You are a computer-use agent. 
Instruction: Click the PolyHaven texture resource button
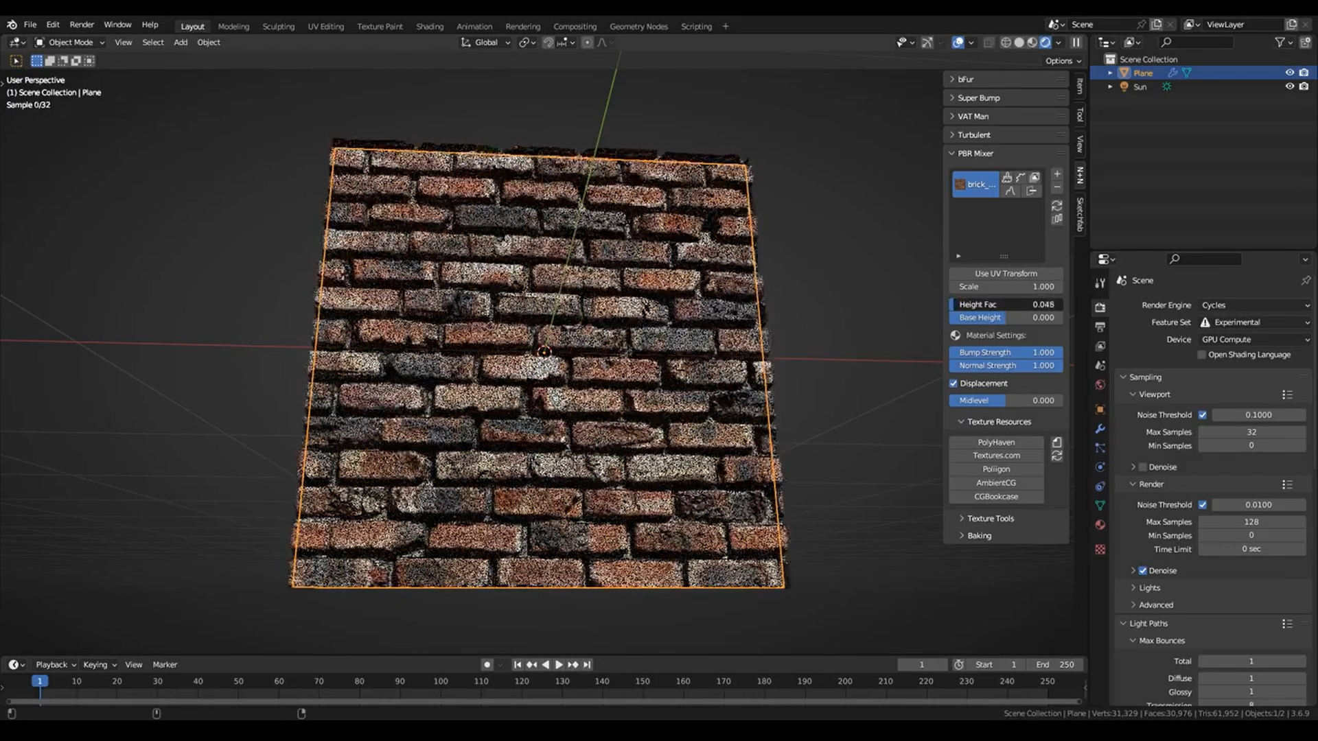996,443
